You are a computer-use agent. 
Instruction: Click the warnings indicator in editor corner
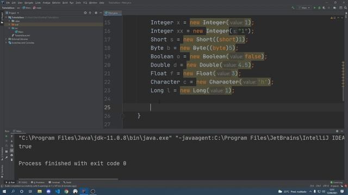[x=333, y=18]
